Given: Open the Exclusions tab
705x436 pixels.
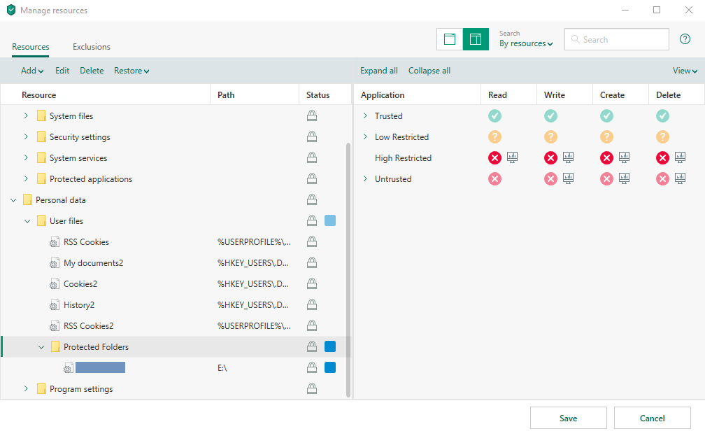Looking at the screenshot, I should [x=92, y=47].
